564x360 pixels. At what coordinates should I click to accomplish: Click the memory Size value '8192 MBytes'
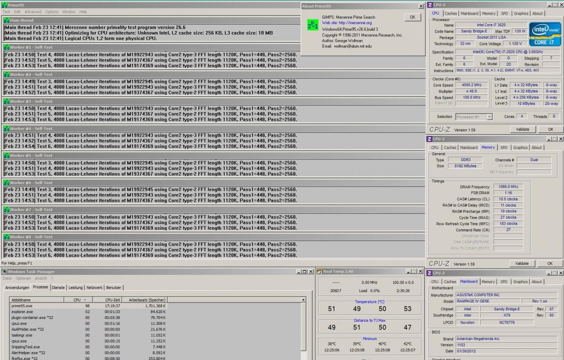[466, 166]
